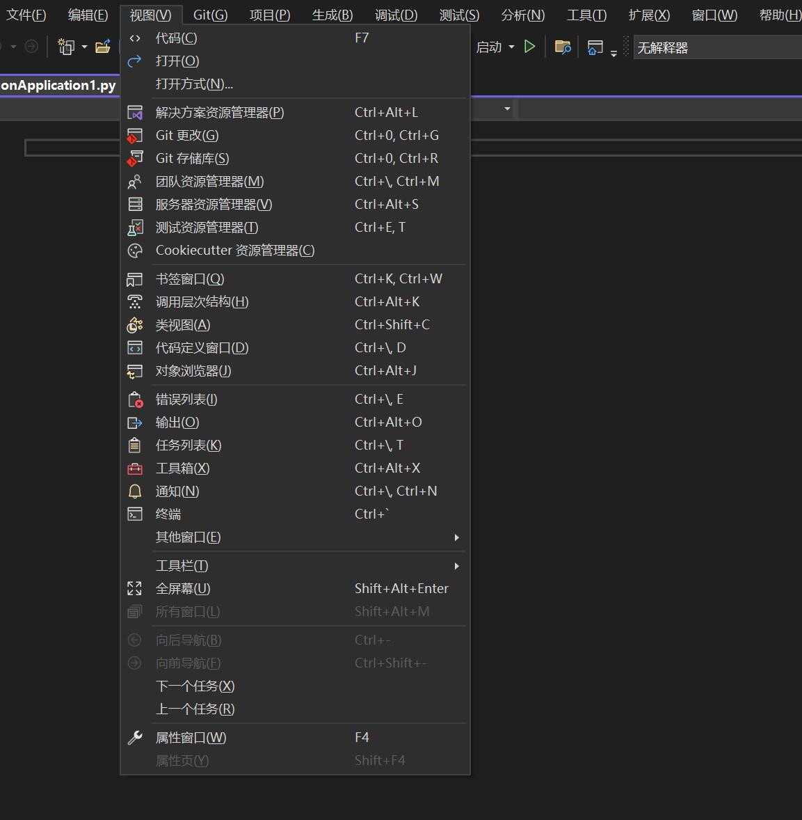Click the full screen arrows icon beside 全屏幕

[x=134, y=588]
